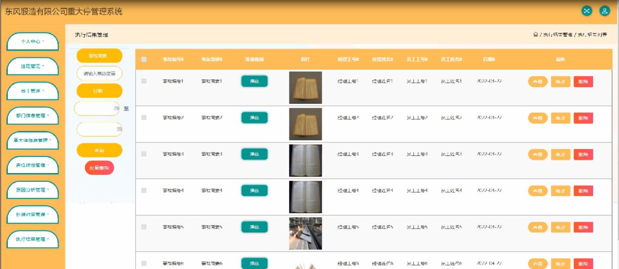Check the checkbox for row 事故编号4
The image size is (619, 269).
144,191
